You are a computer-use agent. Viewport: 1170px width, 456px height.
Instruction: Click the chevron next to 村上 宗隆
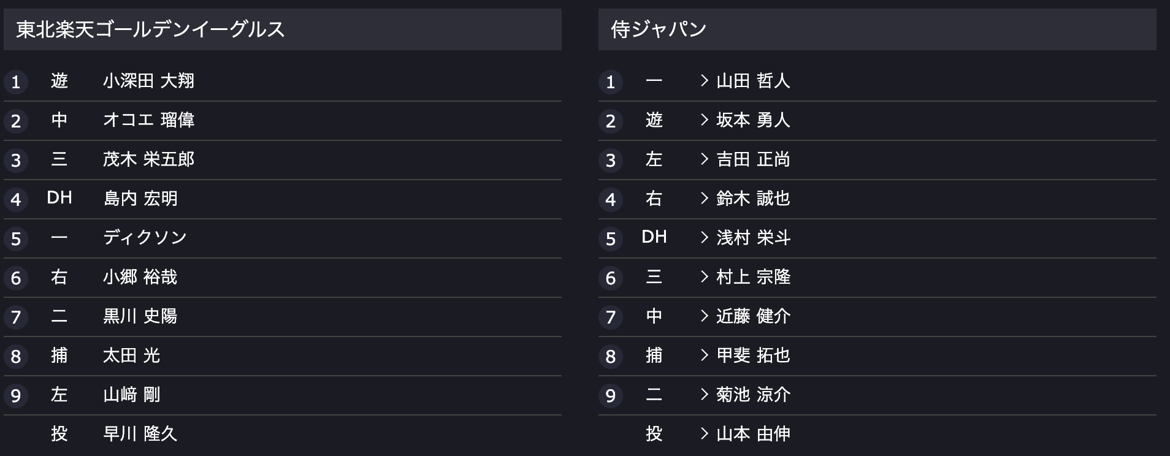pyautogui.click(x=705, y=277)
